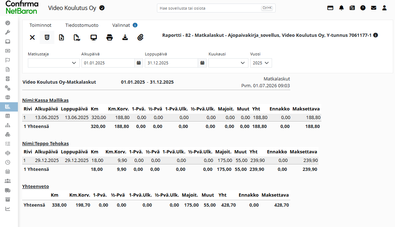
Task: Expand the Matkustaja dropdown
Action: coord(54,63)
